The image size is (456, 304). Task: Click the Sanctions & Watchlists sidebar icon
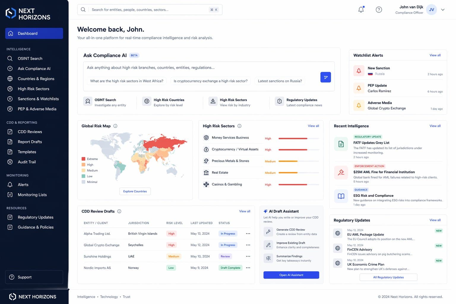tap(10, 99)
